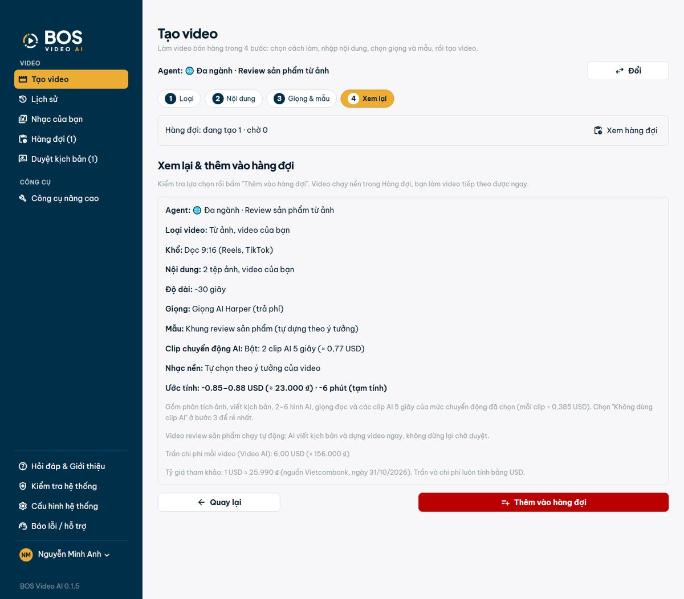Click the BOS Video AI logo
Image resolution: width=684 pixels, height=599 pixels.
[x=52, y=40]
